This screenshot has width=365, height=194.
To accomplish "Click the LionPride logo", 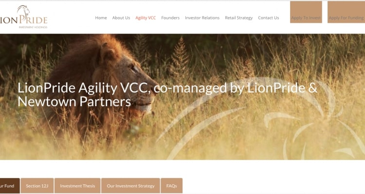I will [x=23, y=17].
